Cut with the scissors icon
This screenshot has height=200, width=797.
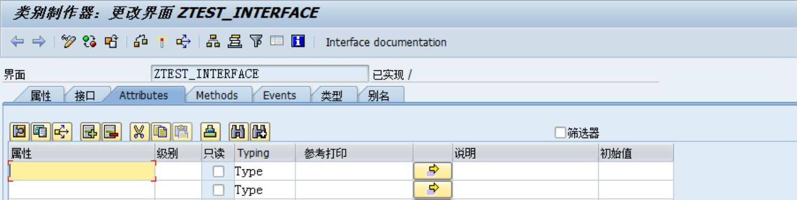(140, 132)
